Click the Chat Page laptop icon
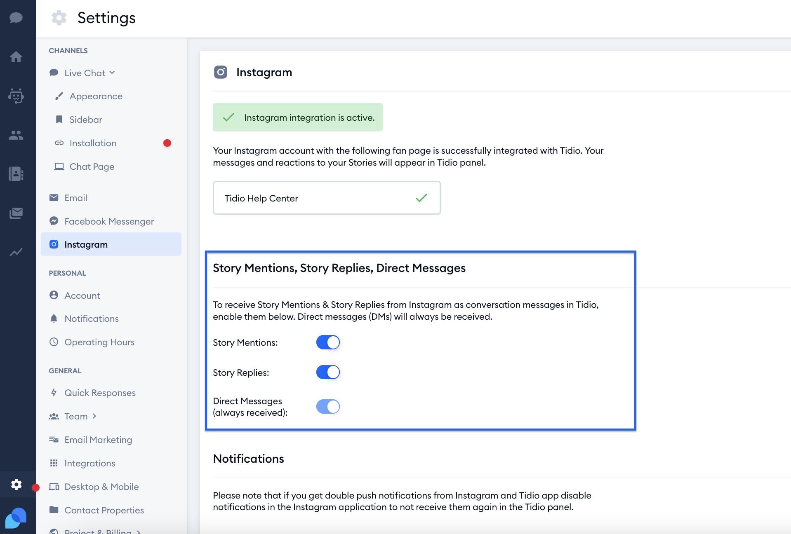This screenshot has width=791, height=534. [59, 166]
